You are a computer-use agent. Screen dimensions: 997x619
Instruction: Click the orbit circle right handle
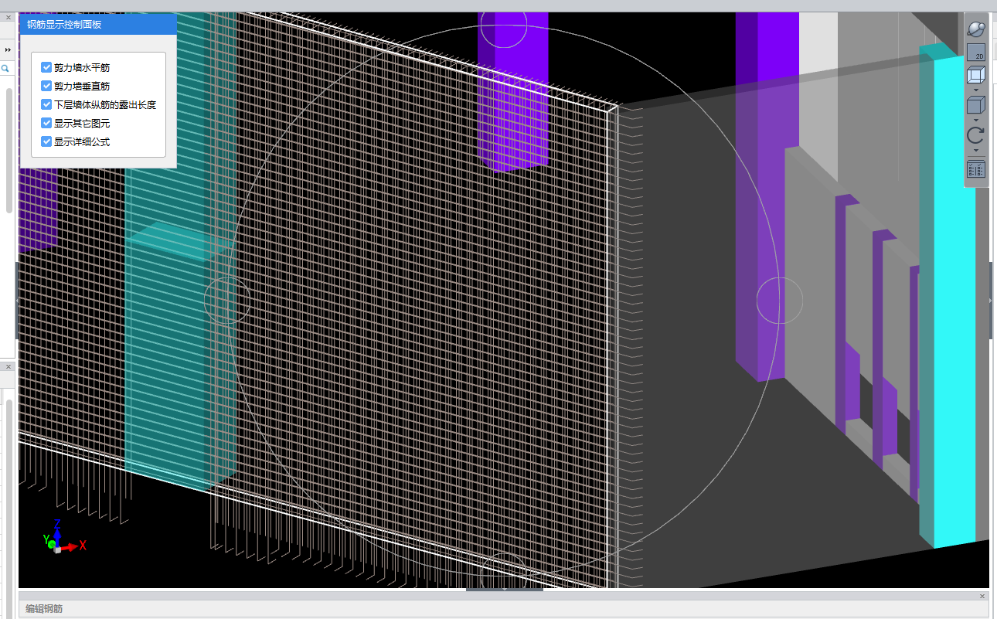point(780,301)
